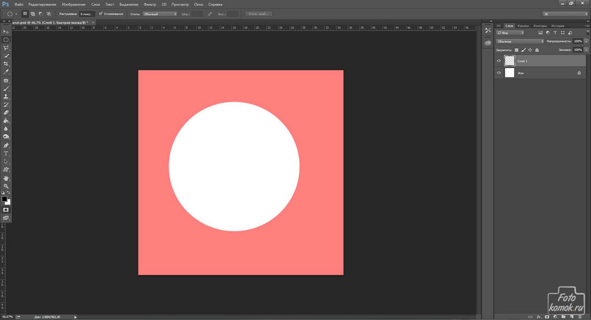Open the Layers panel options menu
Image resolution: width=591 pixels, height=320 pixels.
[587, 25]
